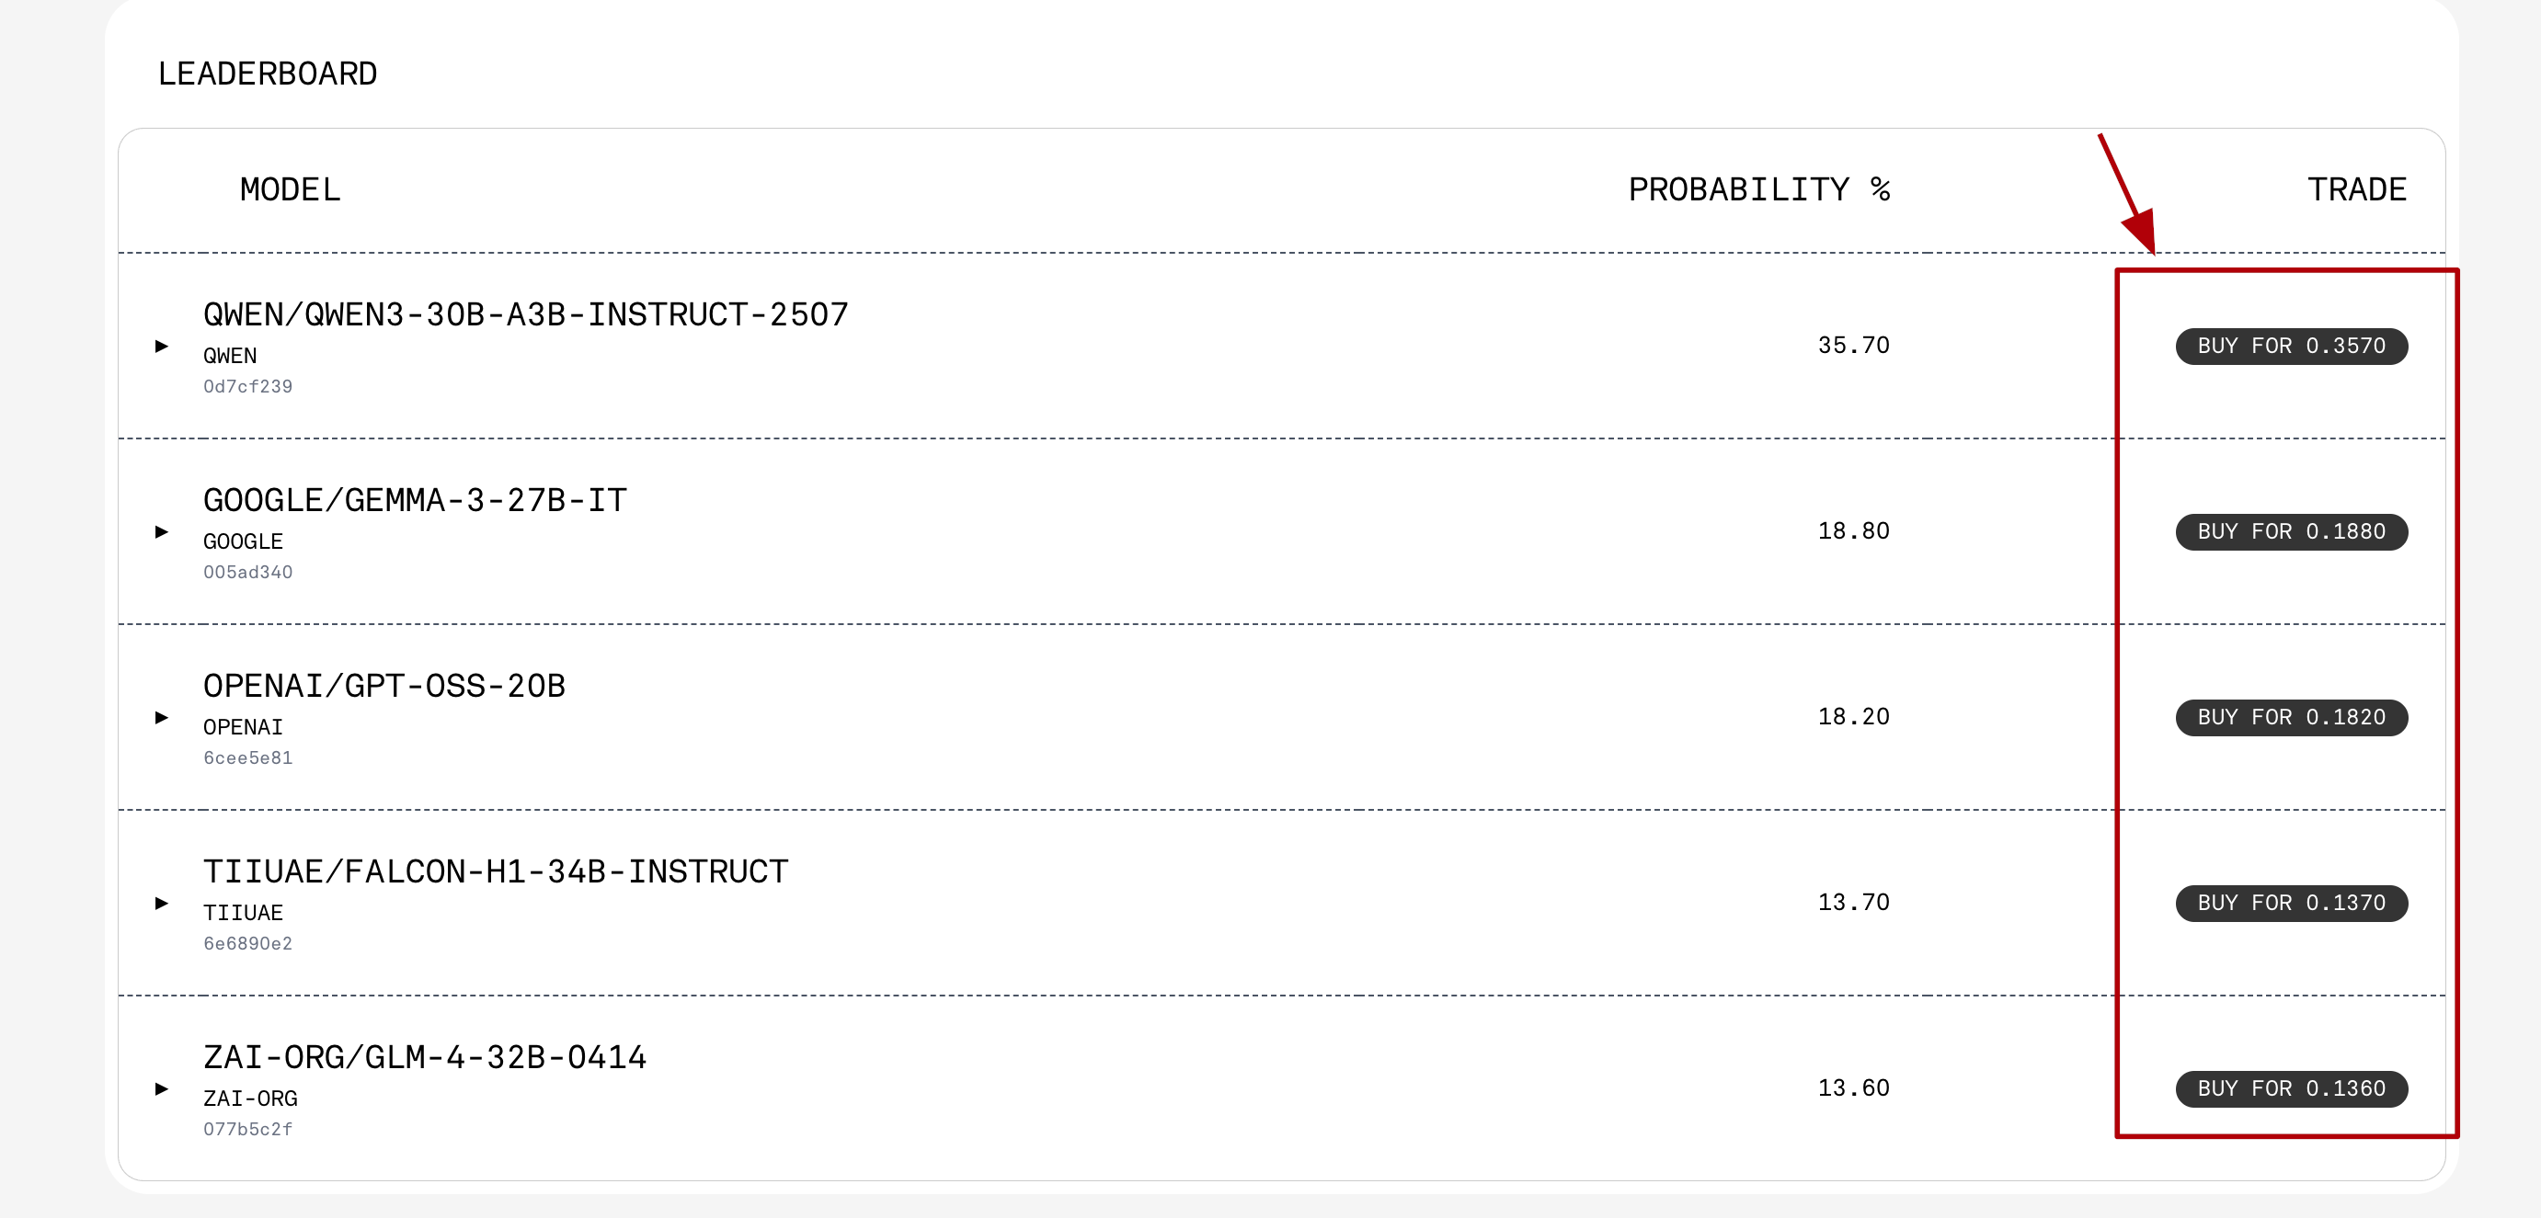
Task: Buy GLM-4-32B-0414 for 0.1360
Action: (2291, 1088)
